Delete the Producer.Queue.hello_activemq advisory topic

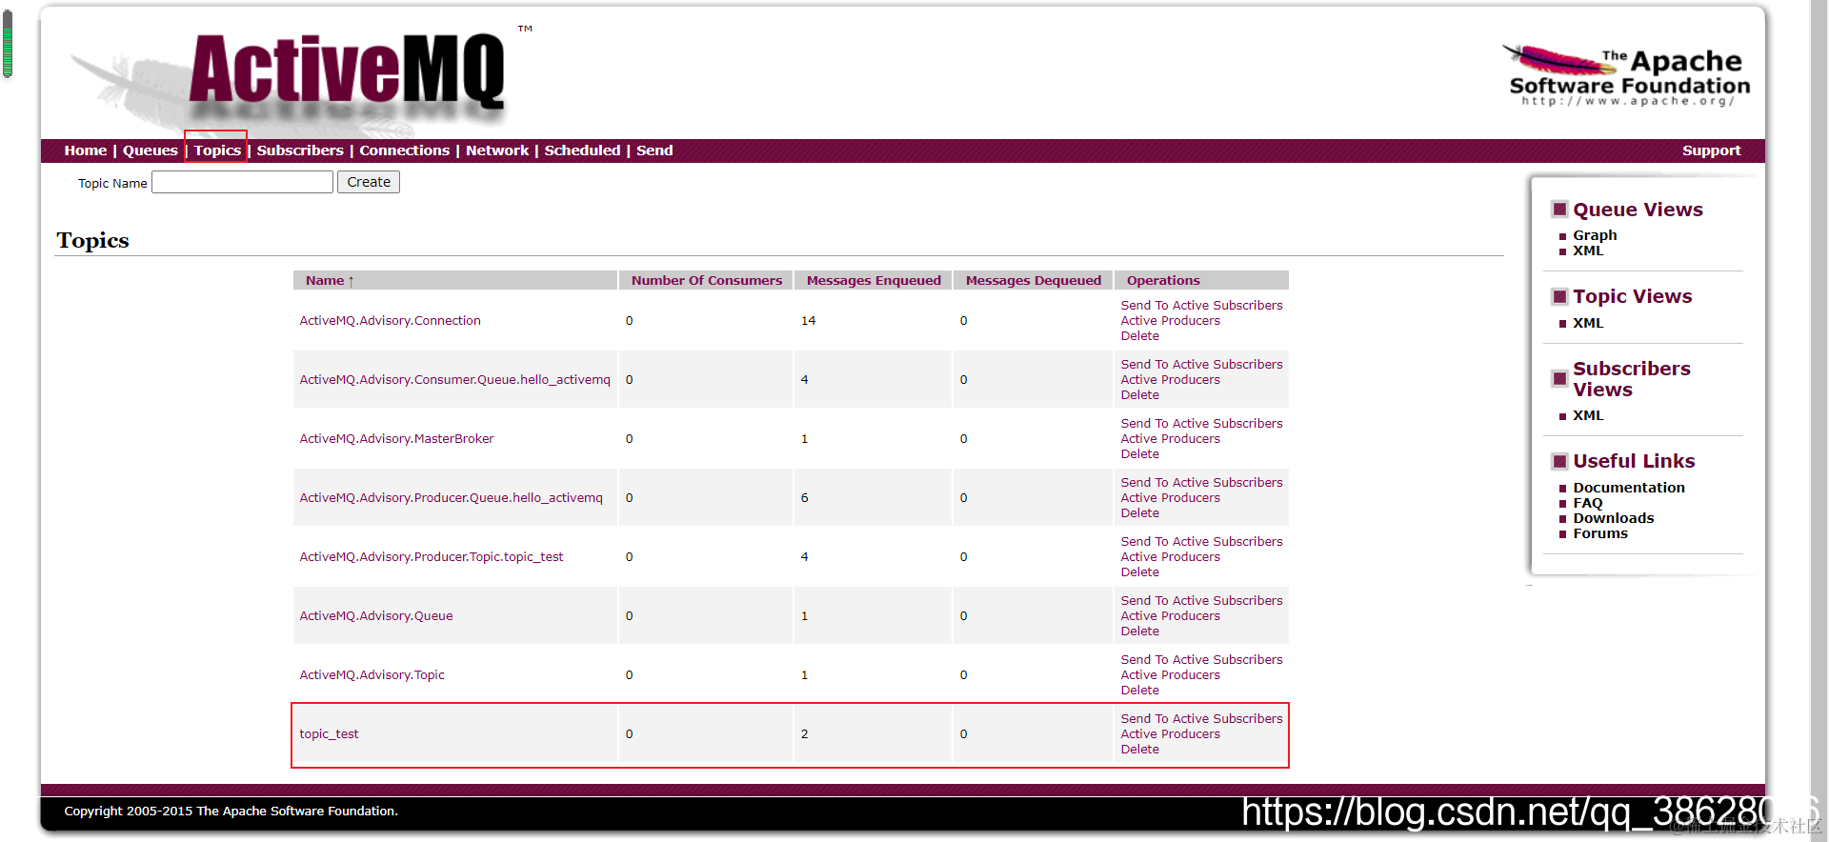(x=1139, y=513)
